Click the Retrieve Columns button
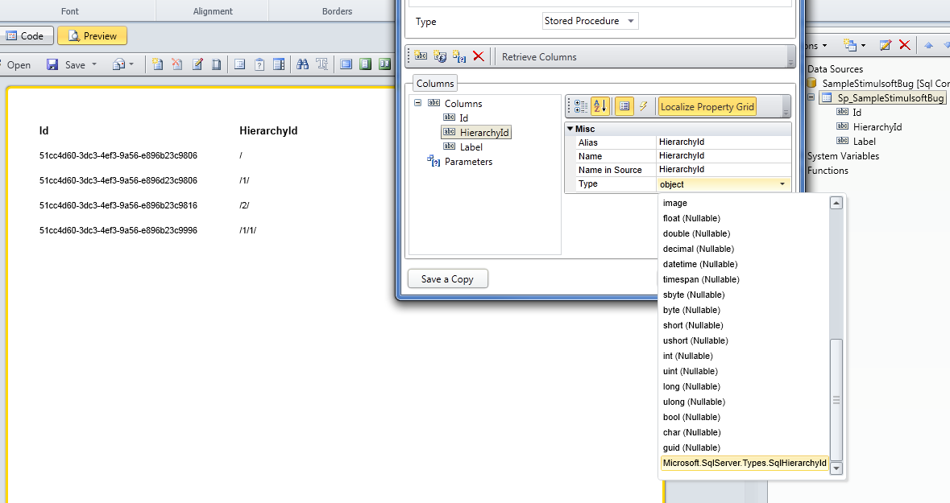 539,57
